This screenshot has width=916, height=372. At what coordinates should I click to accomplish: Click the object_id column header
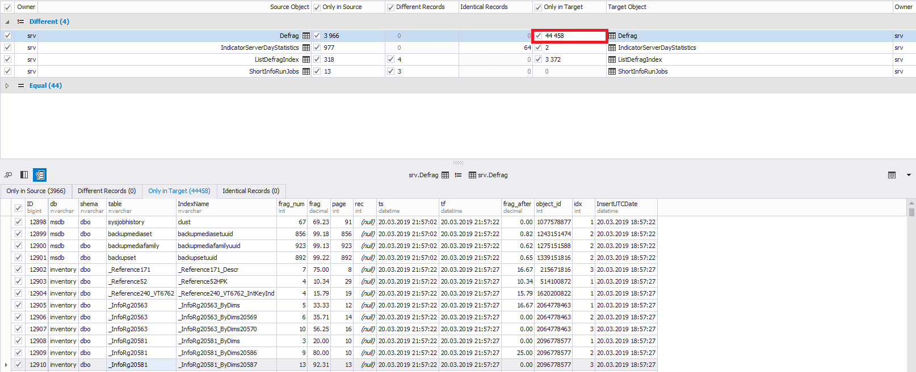pyautogui.click(x=553, y=207)
